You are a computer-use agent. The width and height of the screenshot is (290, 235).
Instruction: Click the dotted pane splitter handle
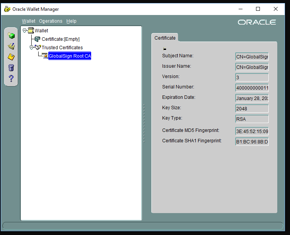pyautogui.click(x=144, y=123)
